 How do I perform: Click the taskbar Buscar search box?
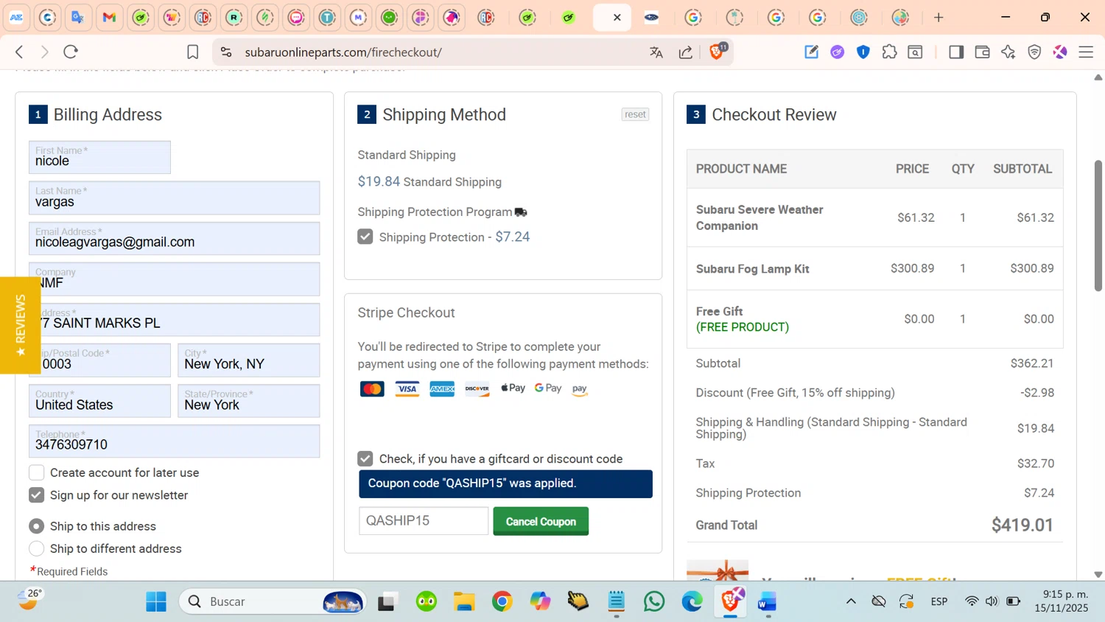coord(273,601)
